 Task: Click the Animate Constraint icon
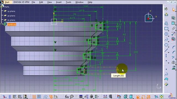(173, 34)
